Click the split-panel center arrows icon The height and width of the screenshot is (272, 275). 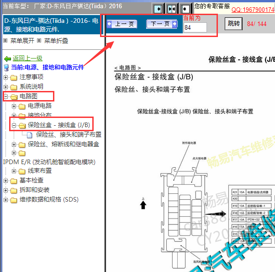tap(172, 9)
